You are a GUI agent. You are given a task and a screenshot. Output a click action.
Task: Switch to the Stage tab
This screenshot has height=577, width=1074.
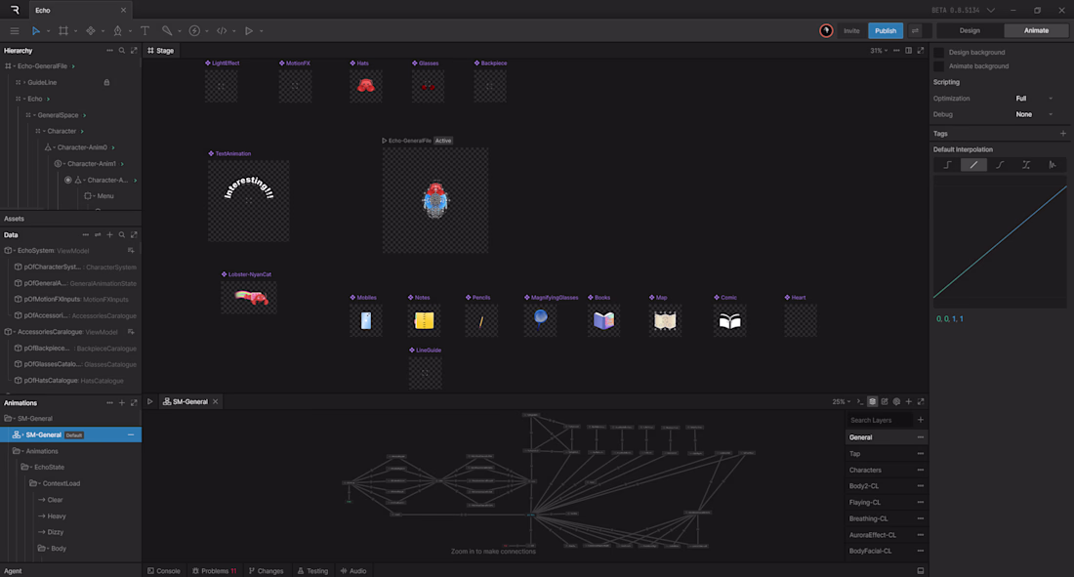(x=161, y=51)
